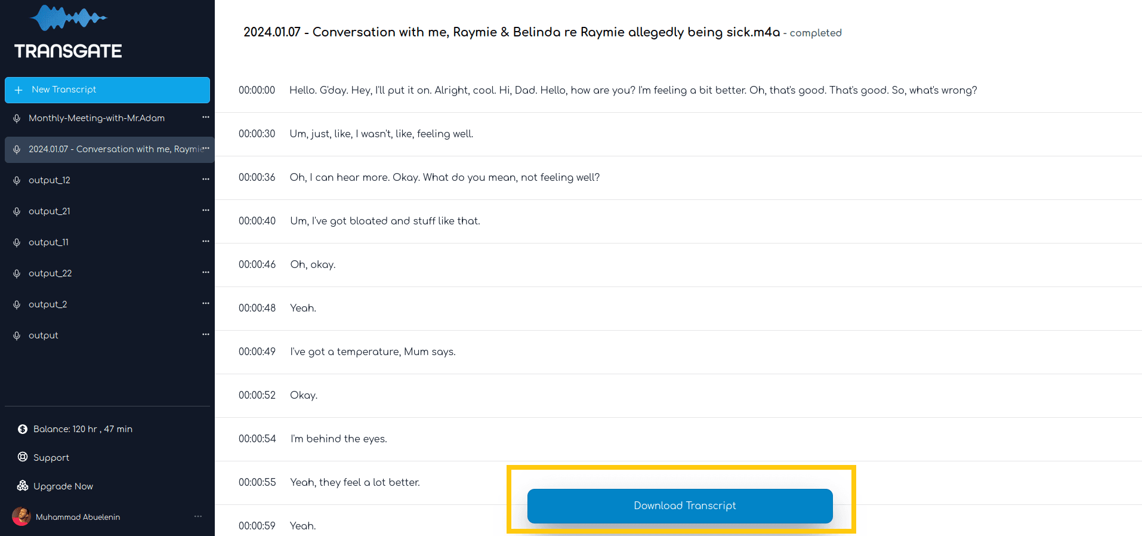The height and width of the screenshot is (536, 1142).
Task: Click timestamp 00:00:30
Action: (x=257, y=134)
